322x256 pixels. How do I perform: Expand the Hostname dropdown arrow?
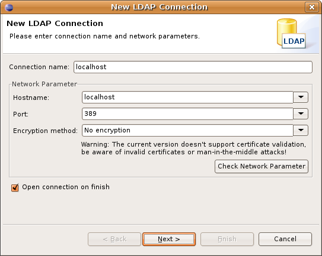point(301,98)
